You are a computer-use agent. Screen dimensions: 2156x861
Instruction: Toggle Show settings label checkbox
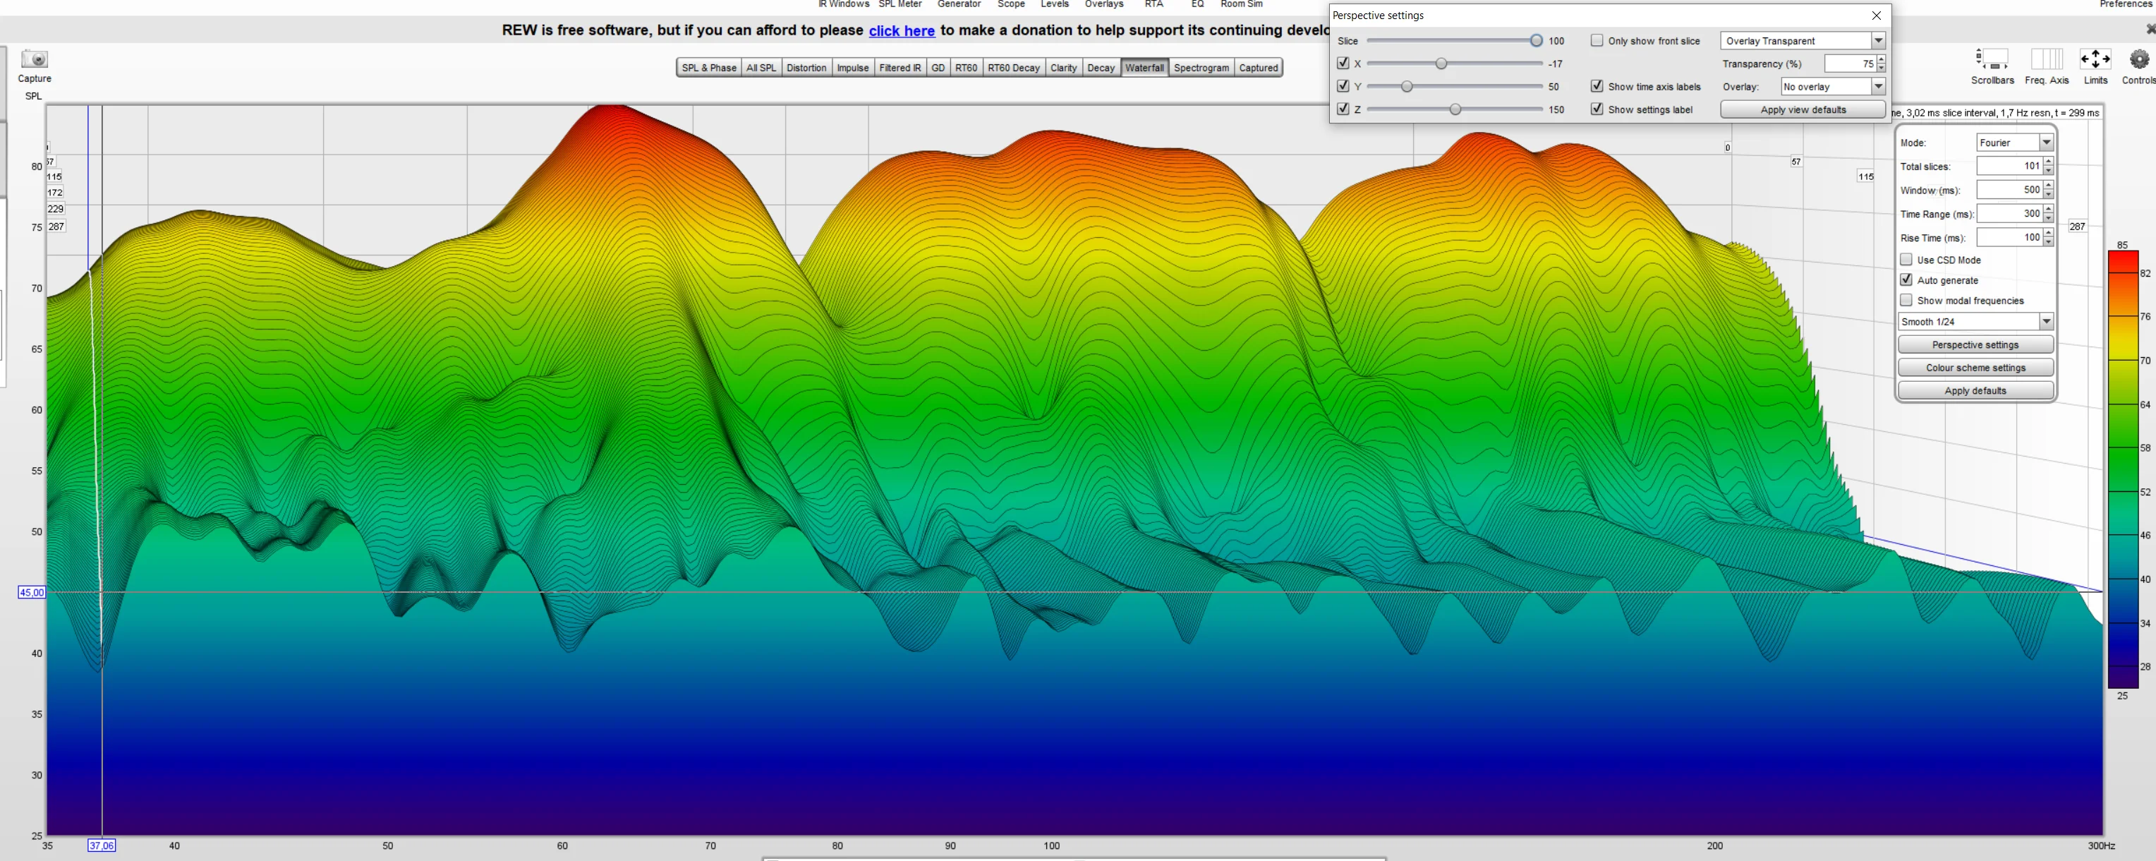coord(1597,109)
